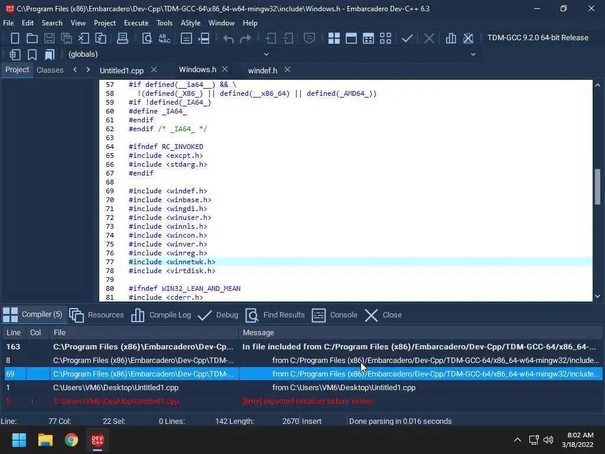Click the Windows Start button on taskbar
This screenshot has height=454, width=605.
[19, 440]
